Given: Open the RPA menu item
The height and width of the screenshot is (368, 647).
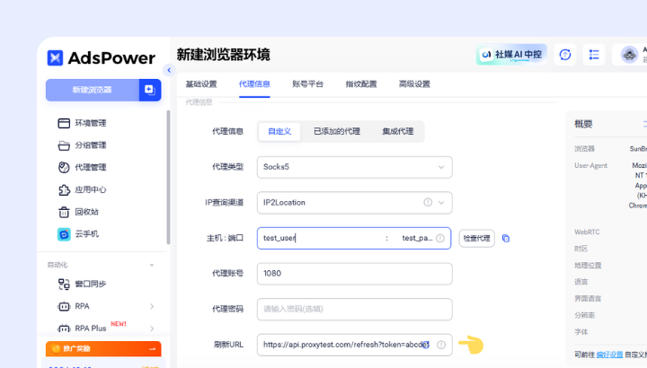Looking at the screenshot, I should click(x=74, y=306).
